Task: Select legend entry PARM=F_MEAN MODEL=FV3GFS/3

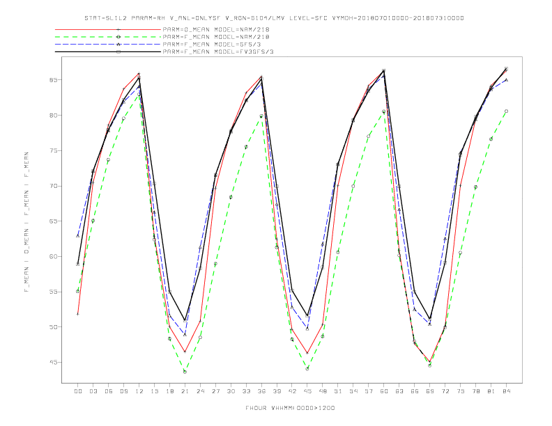Action: coord(218,52)
